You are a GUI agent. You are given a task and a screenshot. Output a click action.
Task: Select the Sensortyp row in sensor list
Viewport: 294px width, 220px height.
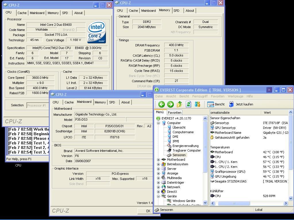coord(249,123)
